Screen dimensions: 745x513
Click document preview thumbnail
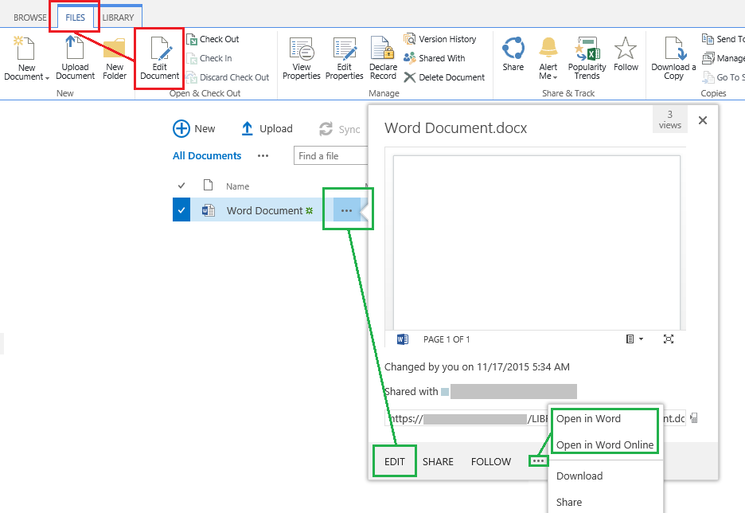tap(536, 241)
